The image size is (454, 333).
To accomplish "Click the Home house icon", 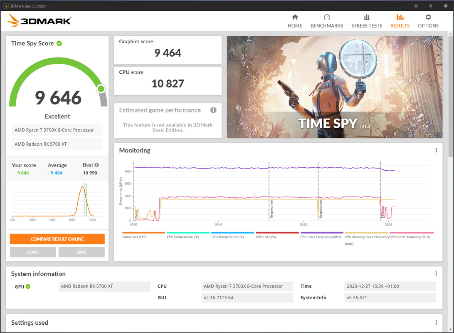I will pos(295,17).
